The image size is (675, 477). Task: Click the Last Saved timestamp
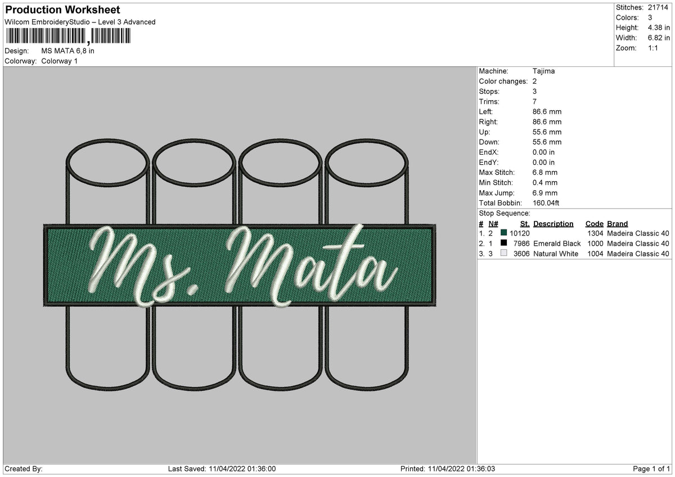[x=222, y=469]
